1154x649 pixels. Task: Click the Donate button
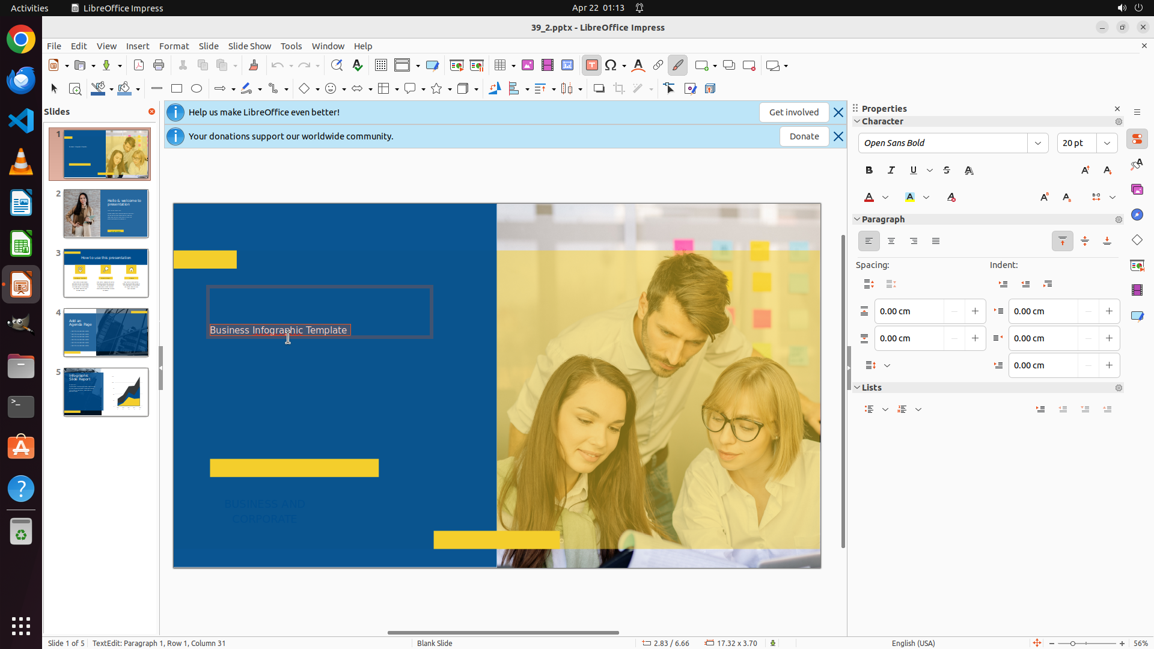tap(804, 136)
